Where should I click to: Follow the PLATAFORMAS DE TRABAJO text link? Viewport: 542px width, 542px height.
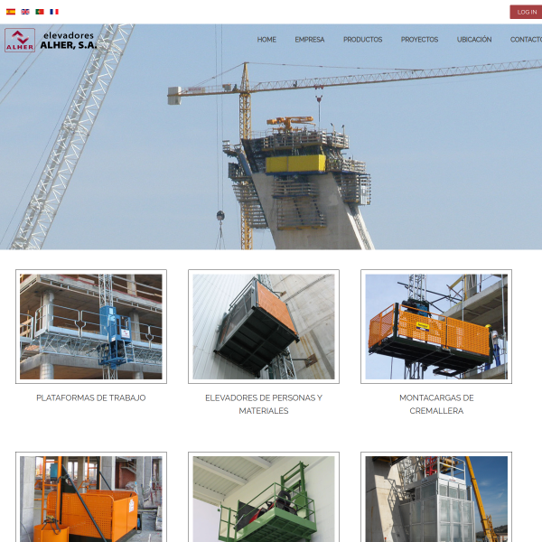click(91, 397)
